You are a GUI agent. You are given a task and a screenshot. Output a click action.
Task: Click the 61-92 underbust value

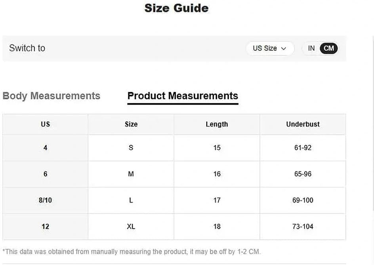[303, 148]
